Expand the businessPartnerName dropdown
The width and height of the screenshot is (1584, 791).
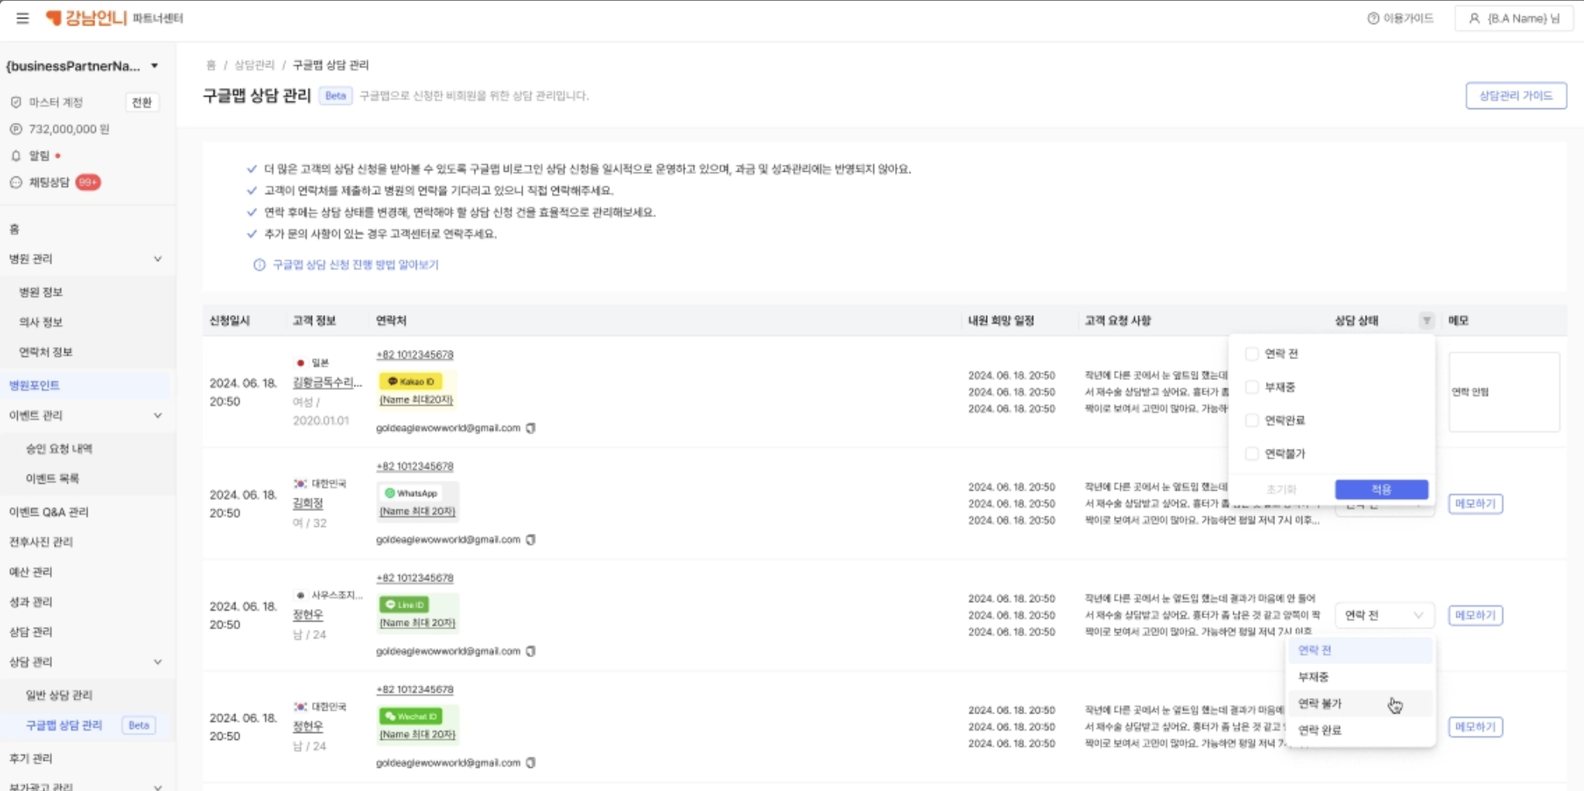pos(155,66)
